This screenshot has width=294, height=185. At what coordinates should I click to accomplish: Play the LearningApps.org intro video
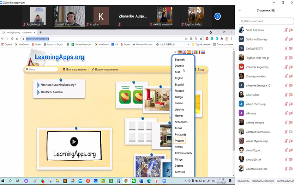pos(73,142)
